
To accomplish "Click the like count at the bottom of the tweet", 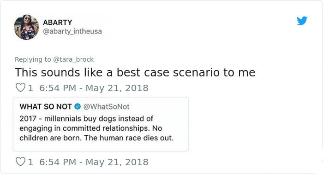I will [x=30, y=162].
